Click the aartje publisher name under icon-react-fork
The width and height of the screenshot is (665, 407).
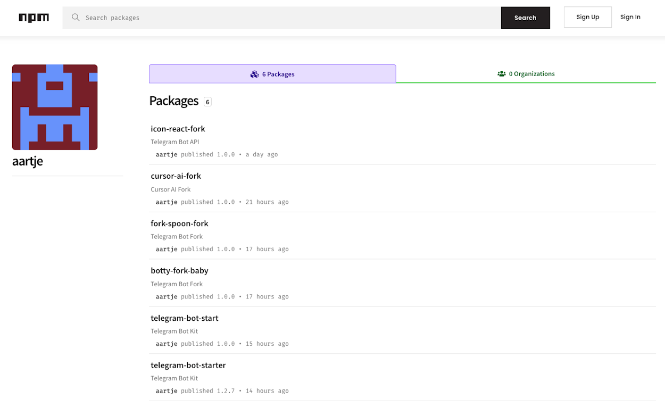(167, 154)
